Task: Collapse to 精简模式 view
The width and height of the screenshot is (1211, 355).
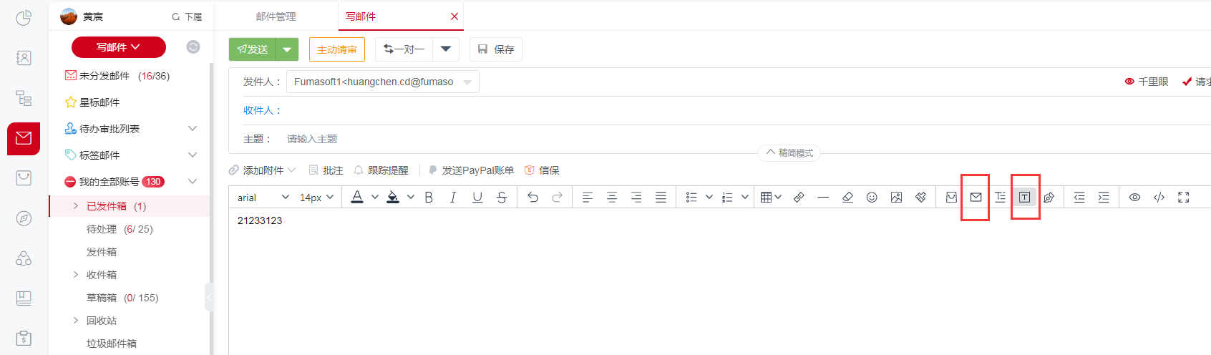Action: coord(789,153)
